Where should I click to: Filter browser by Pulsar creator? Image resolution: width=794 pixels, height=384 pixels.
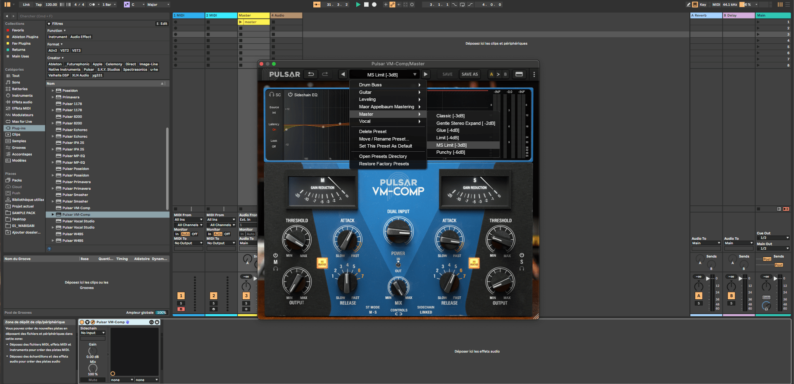(89, 69)
